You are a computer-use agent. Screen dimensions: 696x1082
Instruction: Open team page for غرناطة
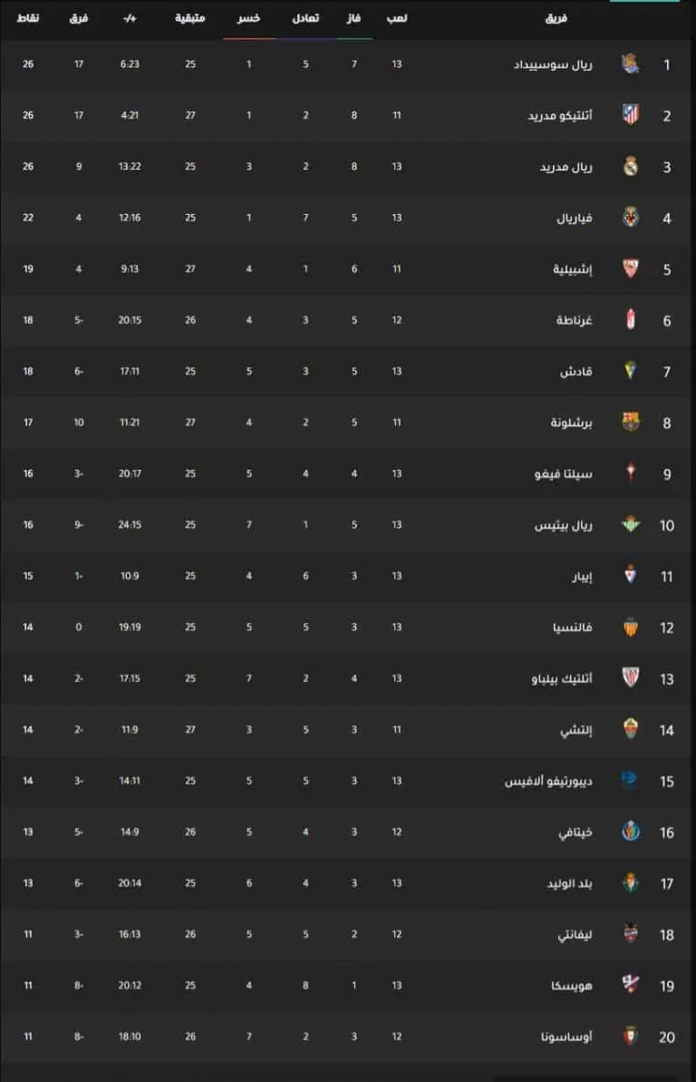coord(574,320)
